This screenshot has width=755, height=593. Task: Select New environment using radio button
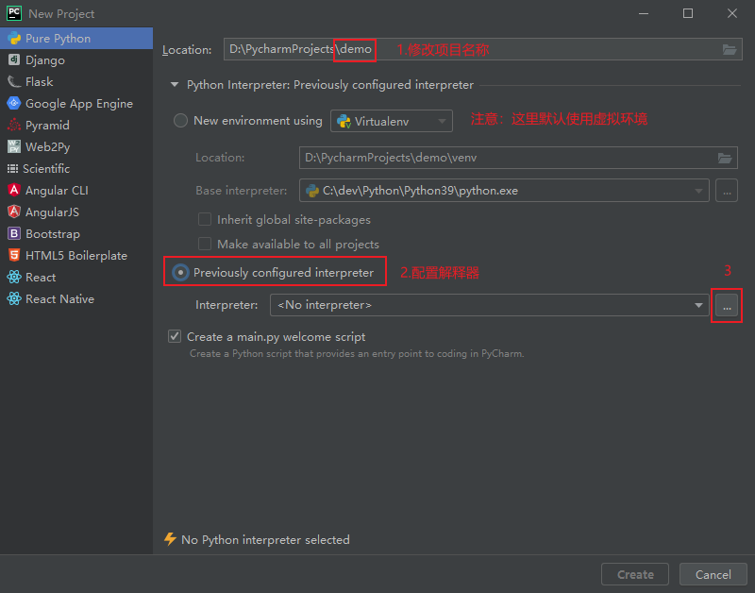tap(180, 121)
